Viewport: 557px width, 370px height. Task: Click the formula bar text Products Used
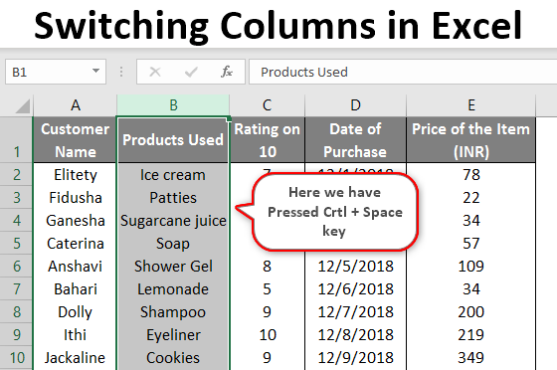tap(304, 72)
